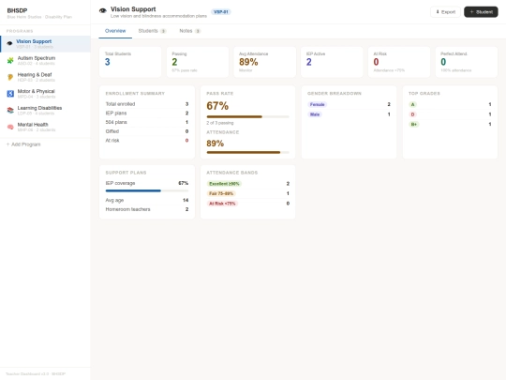Viewport: 506px width, 380px height.
Task: Click the Teacher Dashboard footer text
Action: (36, 373)
